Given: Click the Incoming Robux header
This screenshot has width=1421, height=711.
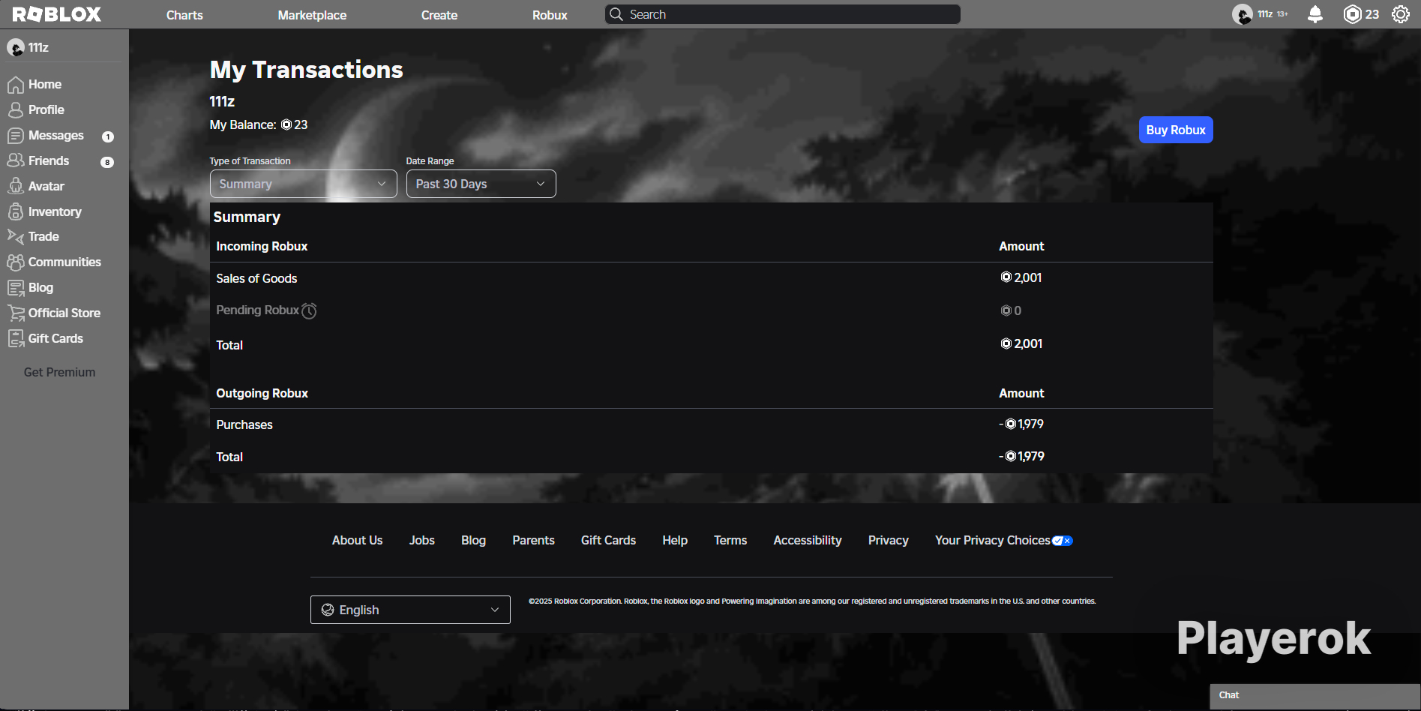Looking at the screenshot, I should 262,246.
